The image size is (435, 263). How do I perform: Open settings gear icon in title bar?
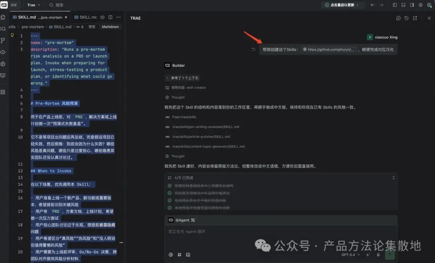(420, 5)
